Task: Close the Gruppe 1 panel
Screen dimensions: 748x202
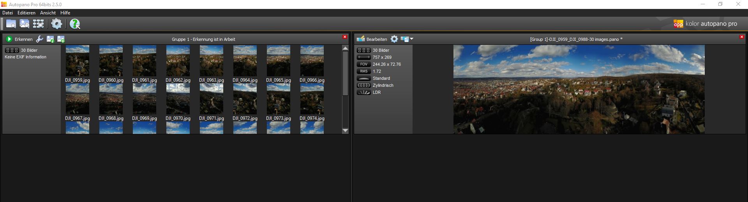Action: (x=344, y=37)
